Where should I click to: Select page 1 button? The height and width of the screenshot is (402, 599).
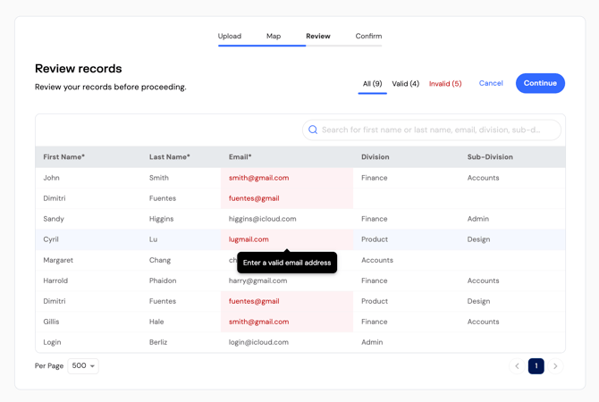536,366
